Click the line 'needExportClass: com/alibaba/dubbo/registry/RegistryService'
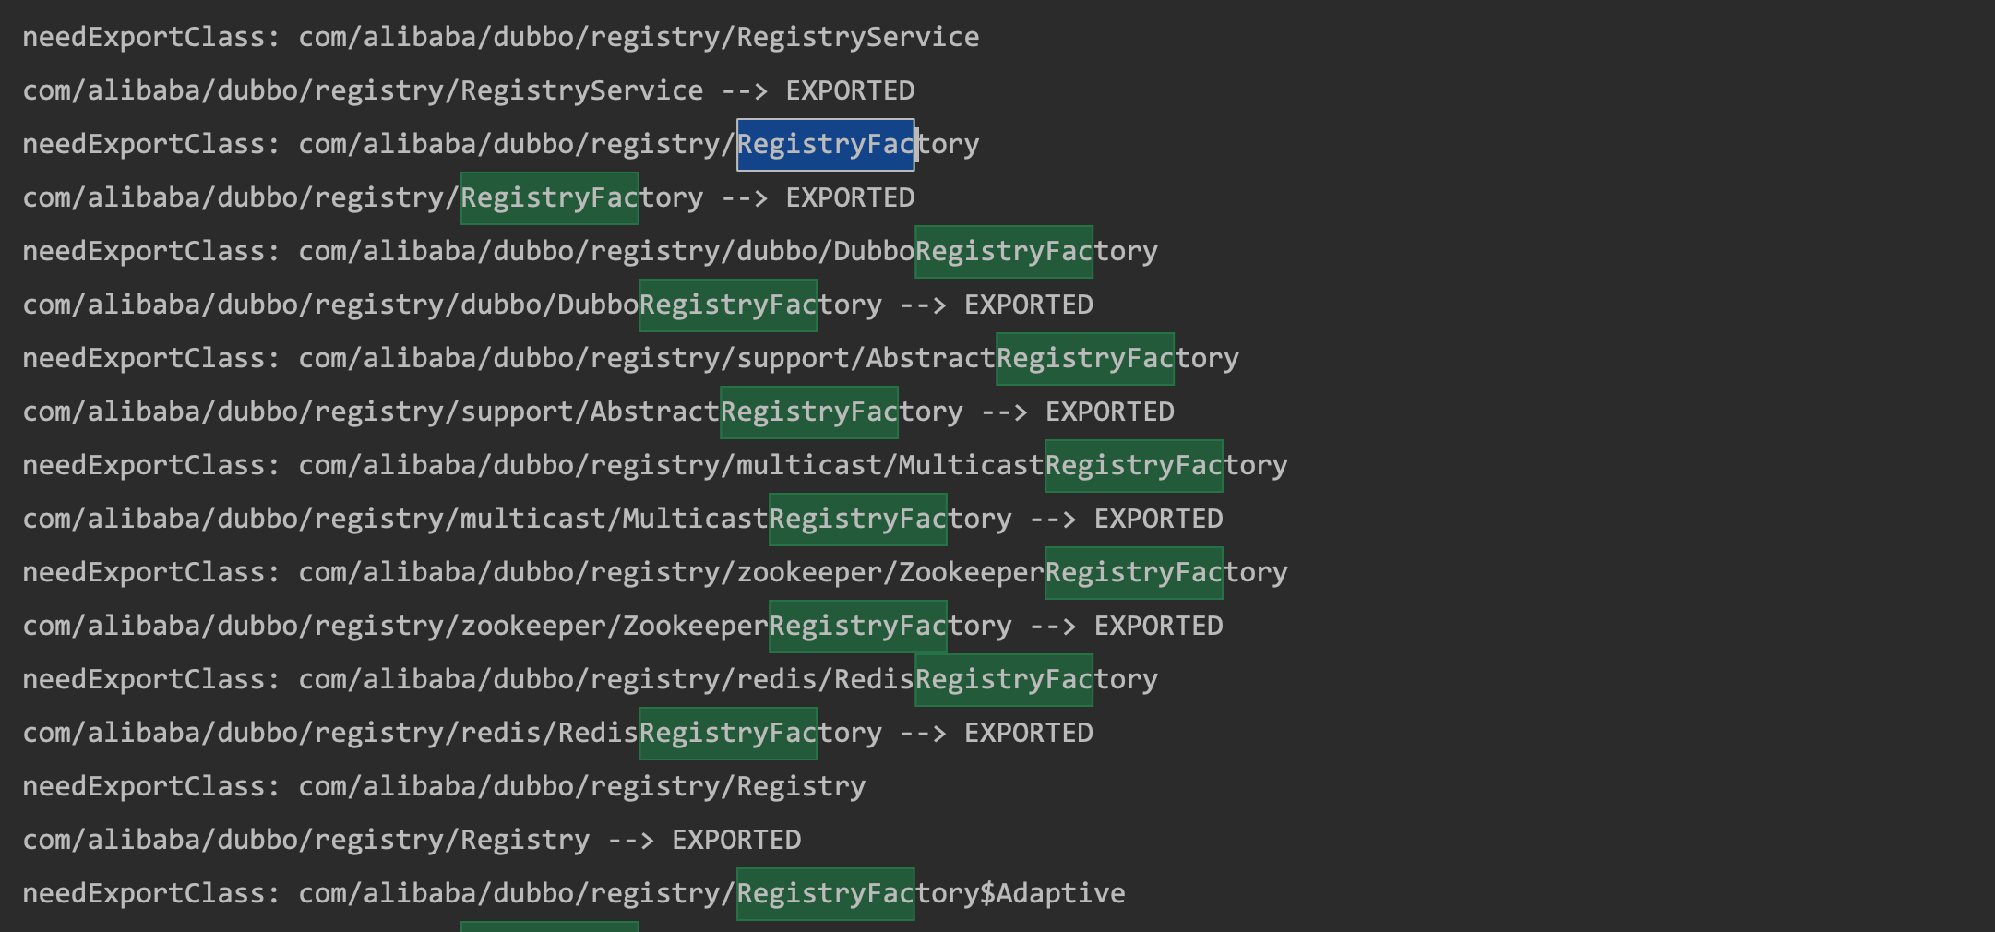The height and width of the screenshot is (932, 1995). (x=501, y=37)
